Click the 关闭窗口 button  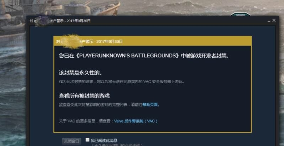point(72,141)
